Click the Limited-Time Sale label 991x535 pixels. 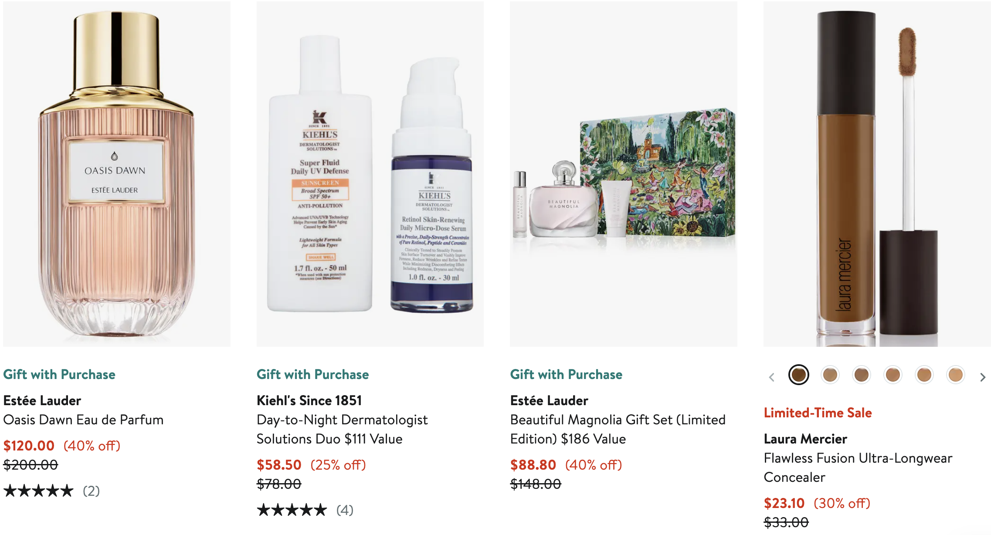coord(818,413)
